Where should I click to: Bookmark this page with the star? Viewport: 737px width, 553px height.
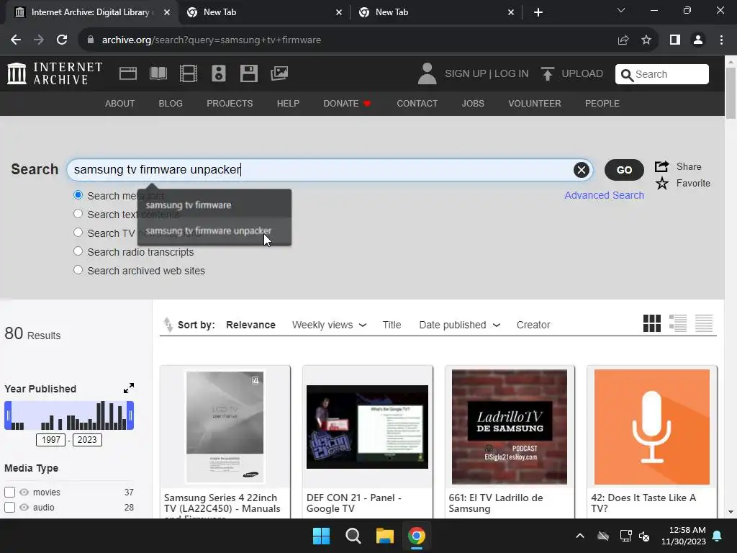[646, 40]
